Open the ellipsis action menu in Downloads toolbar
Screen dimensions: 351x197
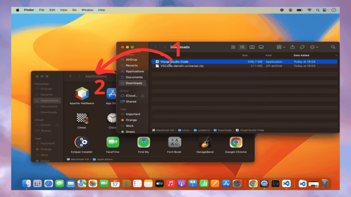click(x=314, y=47)
